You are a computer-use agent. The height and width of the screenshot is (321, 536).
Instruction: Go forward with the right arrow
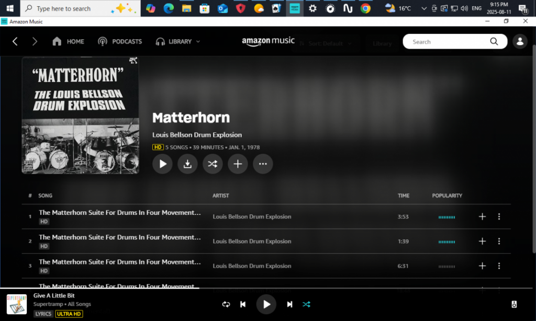pyautogui.click(x=35, y=42)
